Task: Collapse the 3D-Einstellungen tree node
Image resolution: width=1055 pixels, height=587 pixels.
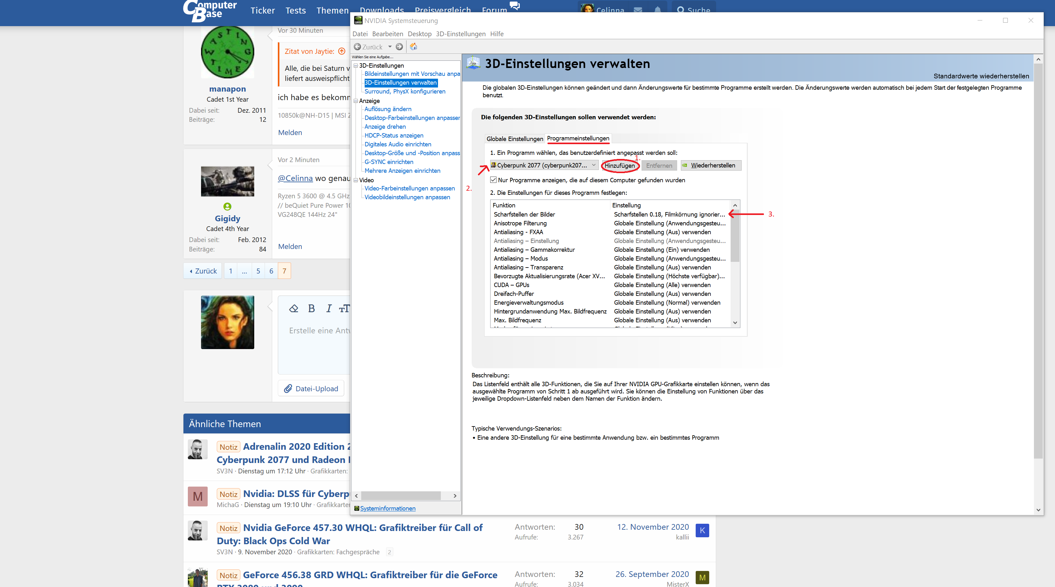Action: (356, 65)
